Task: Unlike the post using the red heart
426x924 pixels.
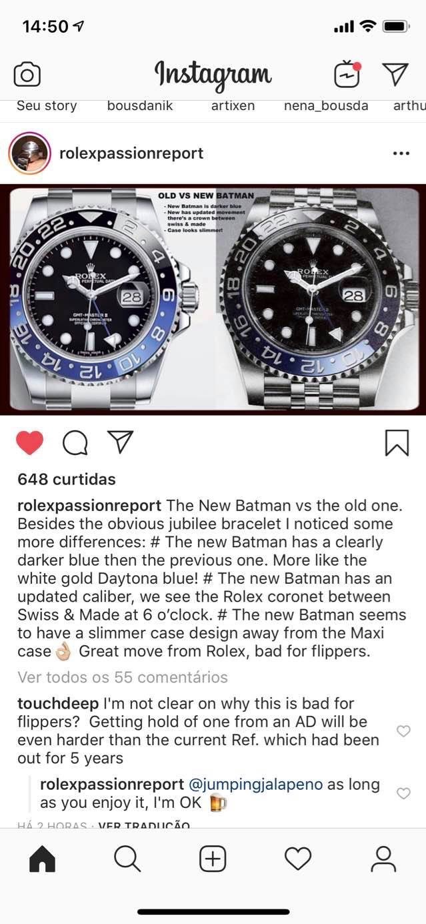Action: 29,443
